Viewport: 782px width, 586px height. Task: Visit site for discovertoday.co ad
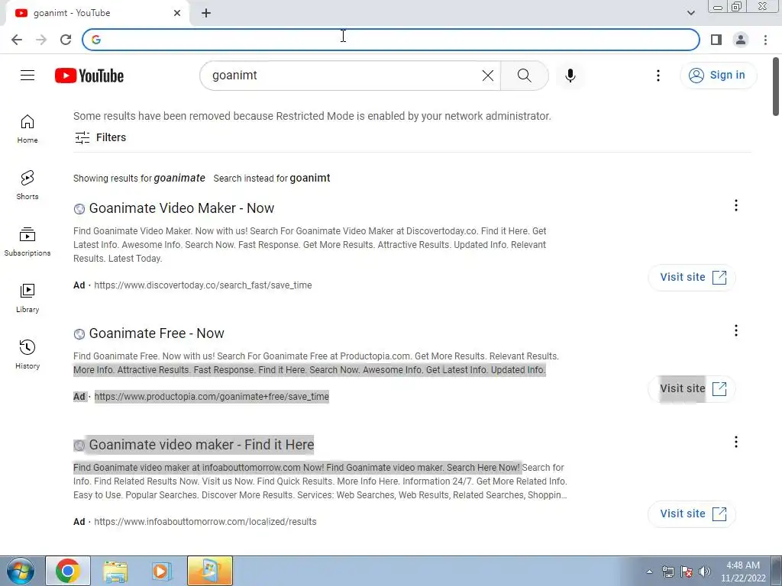[x=692, y=277]
